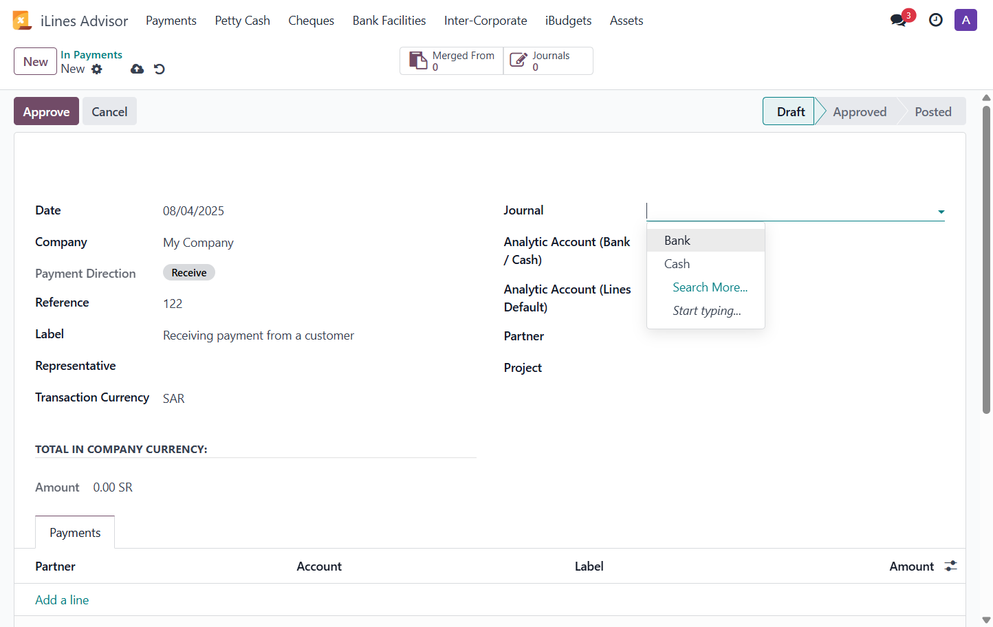The width and height of the screenshot is (993, 627).
Task: Select the Draft status stage
Action: (x=790, y=111)
